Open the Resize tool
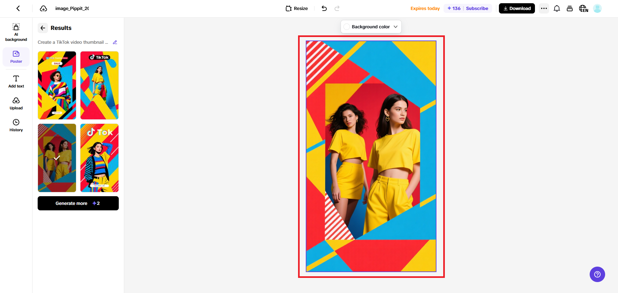This screenshot has width=618, height=293. coord(296,8)
